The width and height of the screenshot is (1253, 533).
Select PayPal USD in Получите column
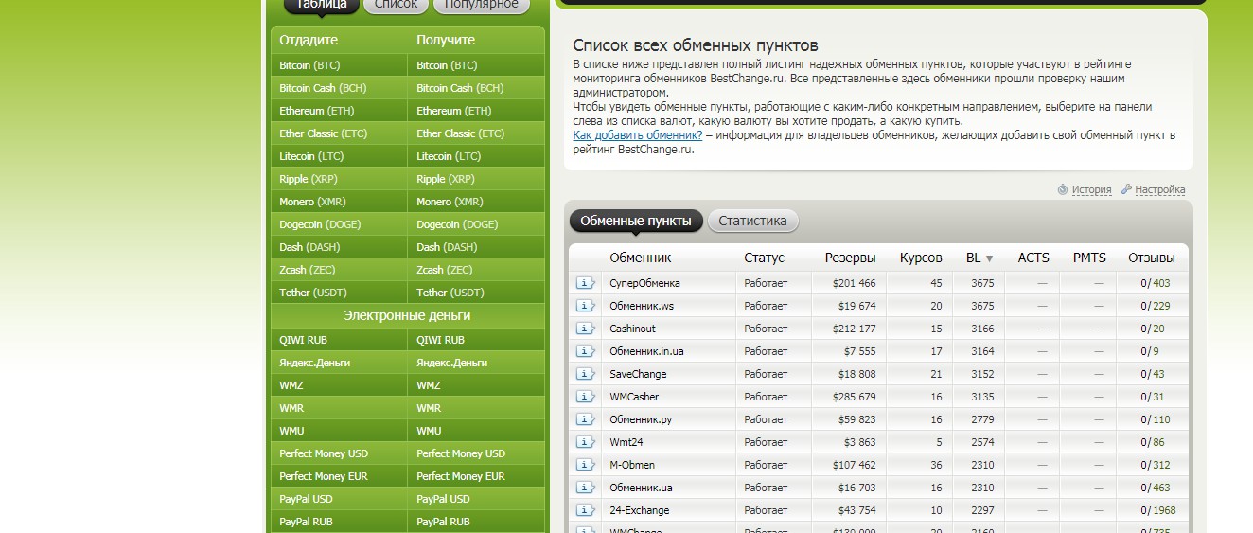click(x=476, y=499)
